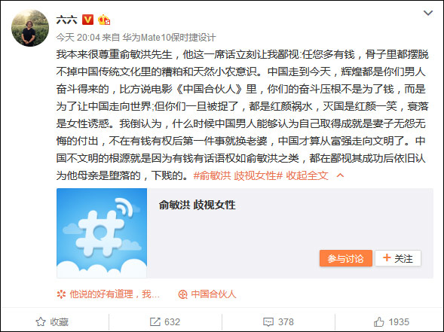This screenshot has height=332, width=444.
Task: Click the 参与讨论 button
Action: coord(346,258)
